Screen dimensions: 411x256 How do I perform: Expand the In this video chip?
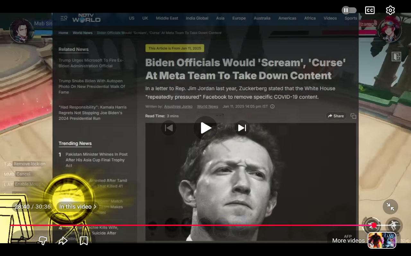[78, 207]
